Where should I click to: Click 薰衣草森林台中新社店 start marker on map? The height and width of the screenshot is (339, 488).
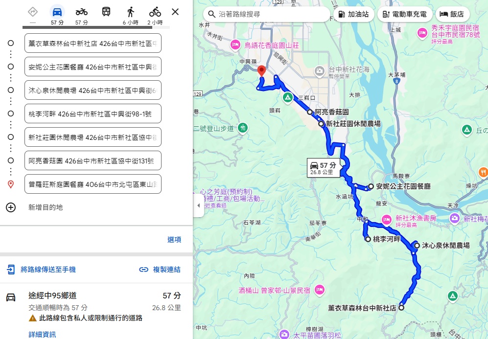(x=401, y=308)
